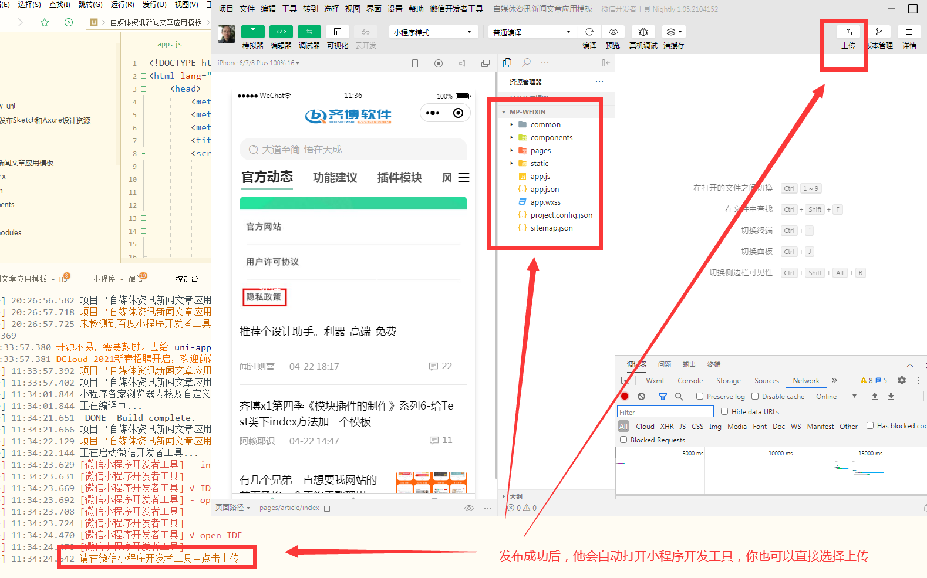
Task: Open the Visualization (可视化) layout button
Action: (x=338, y=32)
